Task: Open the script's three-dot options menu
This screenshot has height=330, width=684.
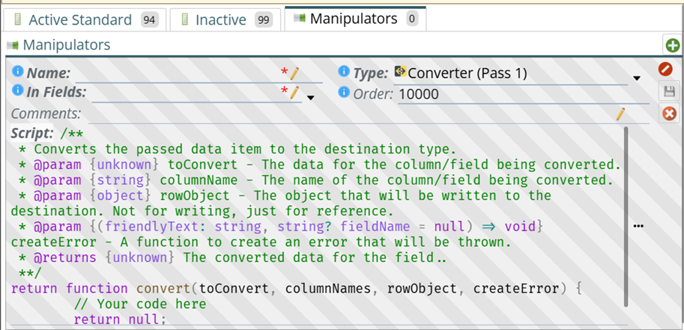Action: click(638, 226)
